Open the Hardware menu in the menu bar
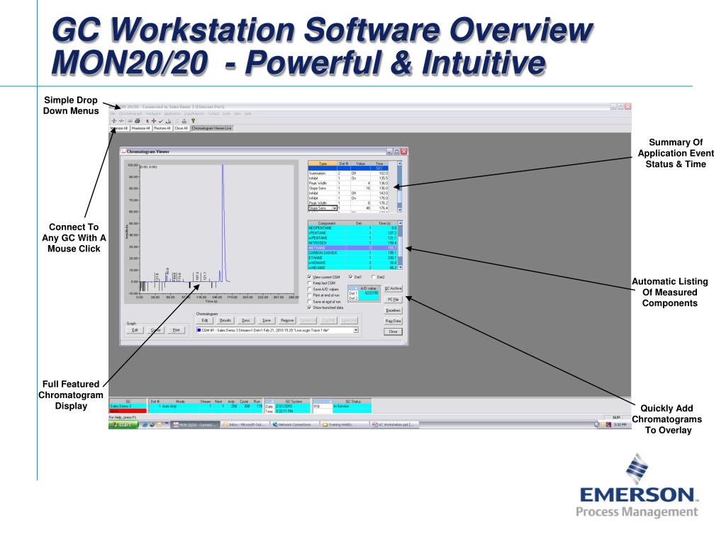The width and height of the screenshot is (726, 544). (x=153, y=113)
